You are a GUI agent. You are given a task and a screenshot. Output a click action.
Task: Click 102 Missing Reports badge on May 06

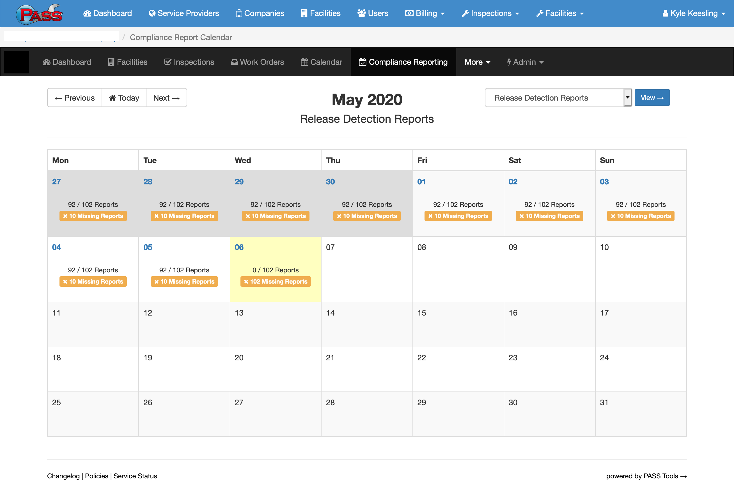275,281
